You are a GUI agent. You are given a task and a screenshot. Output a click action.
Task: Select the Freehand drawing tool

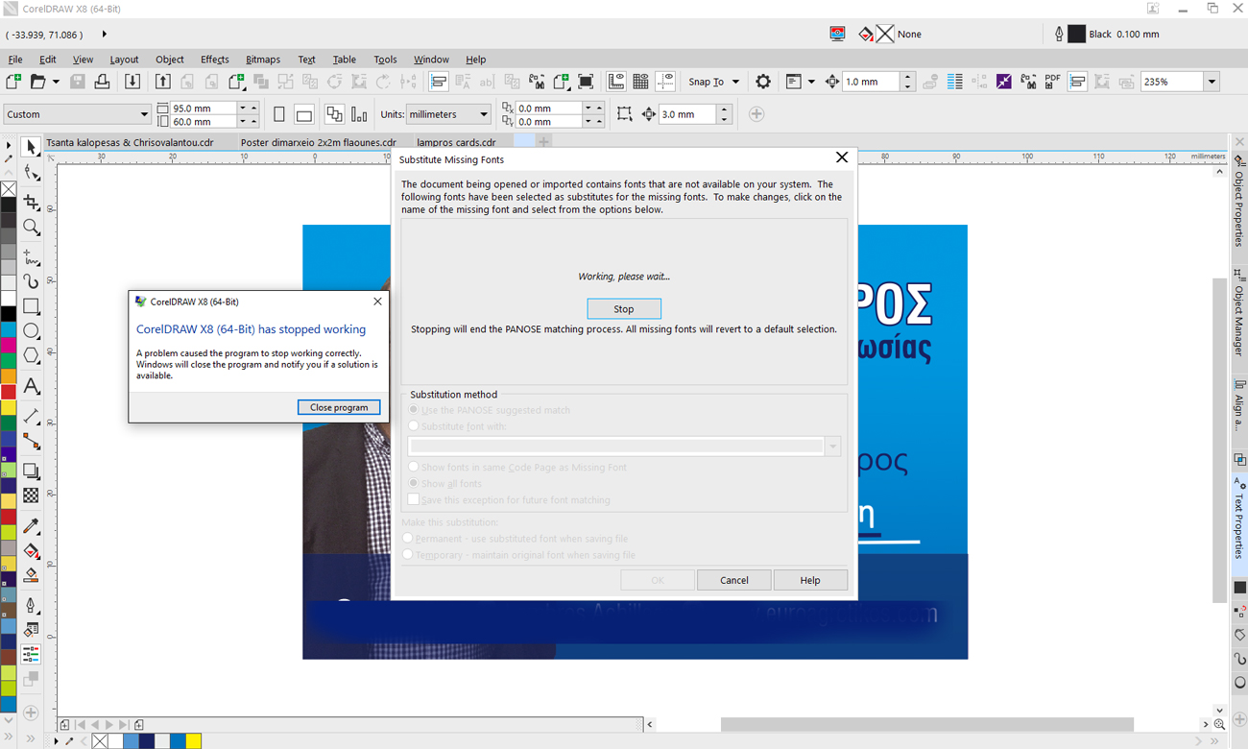31,258
